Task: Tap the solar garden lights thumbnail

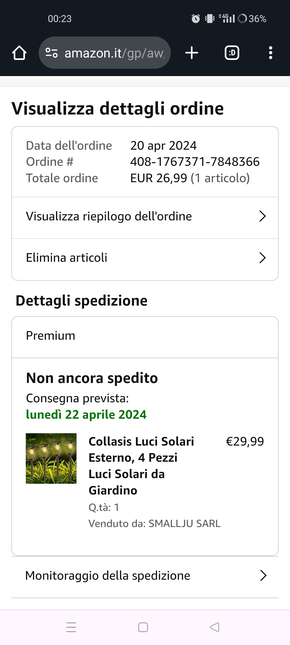Action: coord(51,458)
